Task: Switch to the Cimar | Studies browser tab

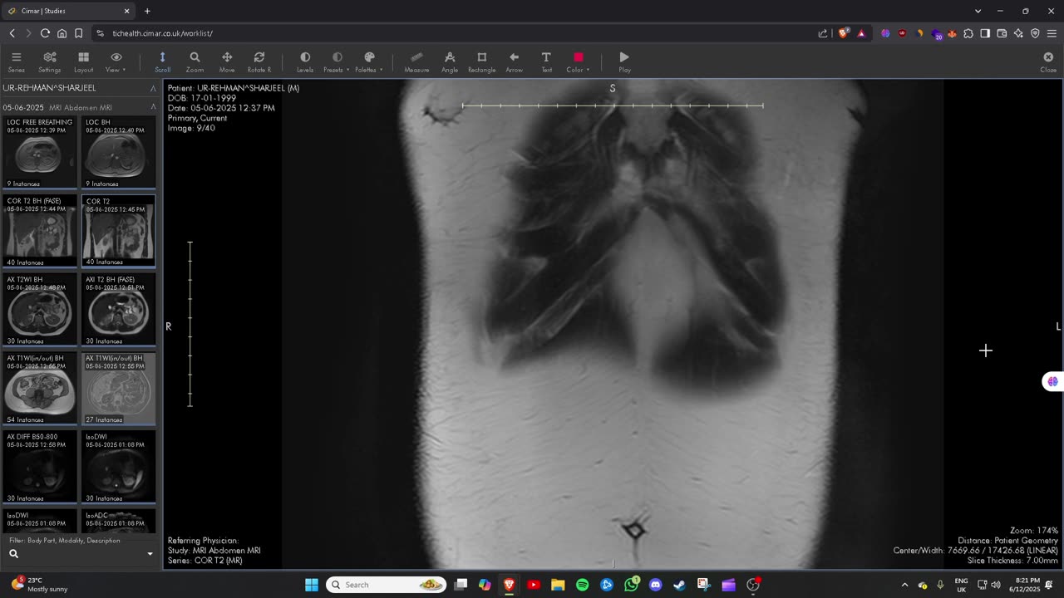Action: pos(68,11)
